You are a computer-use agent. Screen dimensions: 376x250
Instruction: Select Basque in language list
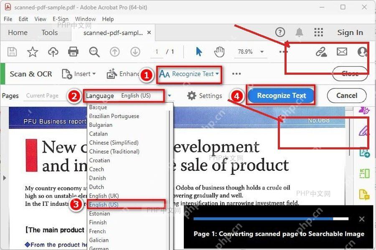pos(98,107)
